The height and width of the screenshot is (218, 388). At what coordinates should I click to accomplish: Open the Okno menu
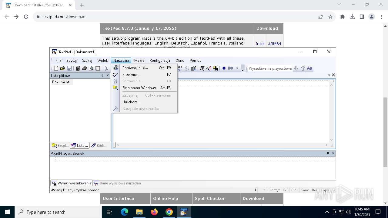click(x=180, y=61)
